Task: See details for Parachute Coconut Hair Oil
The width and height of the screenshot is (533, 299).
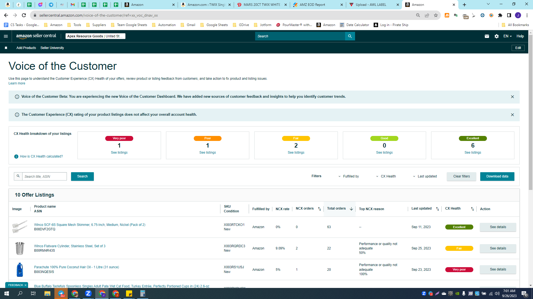Action: pyautogui.click(x=498, y=270)
